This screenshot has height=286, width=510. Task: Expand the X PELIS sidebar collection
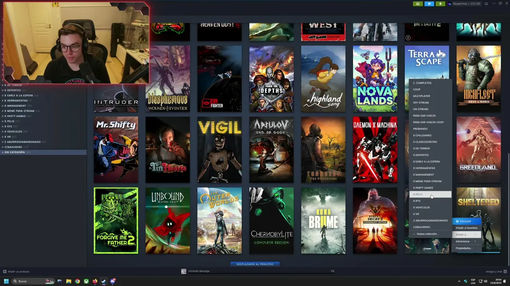(3, 121)
